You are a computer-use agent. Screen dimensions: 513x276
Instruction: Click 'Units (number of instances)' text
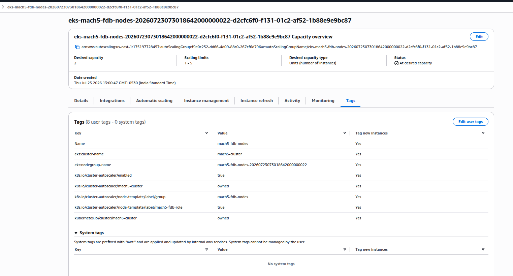click(x=313, y=63)
